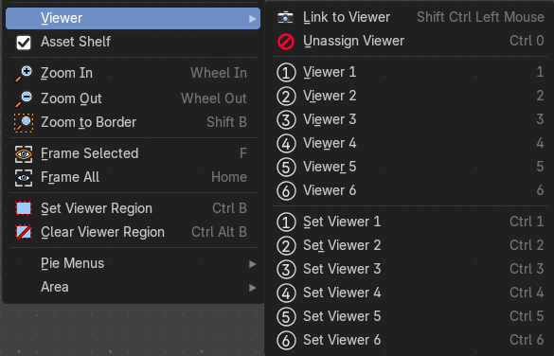This screenshot has height=356, width=554.
Task: Click the 'Wheel Out' shortcut text
Action: click(214, 98)
